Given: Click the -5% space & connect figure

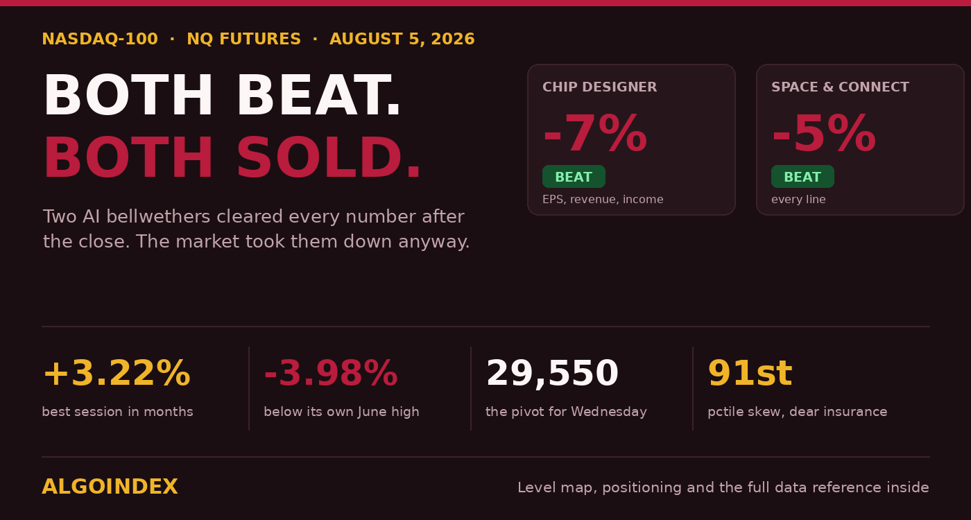Looking at the screenshot, I should click(x=823, y=135).
